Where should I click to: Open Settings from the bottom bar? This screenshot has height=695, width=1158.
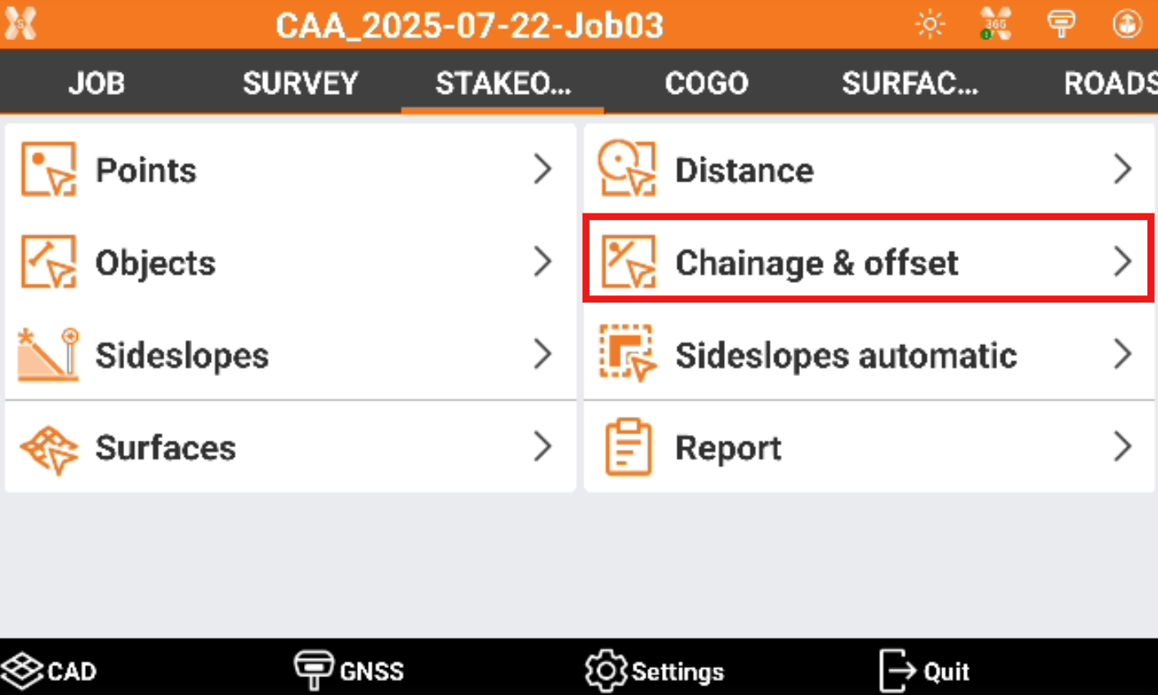655,670
